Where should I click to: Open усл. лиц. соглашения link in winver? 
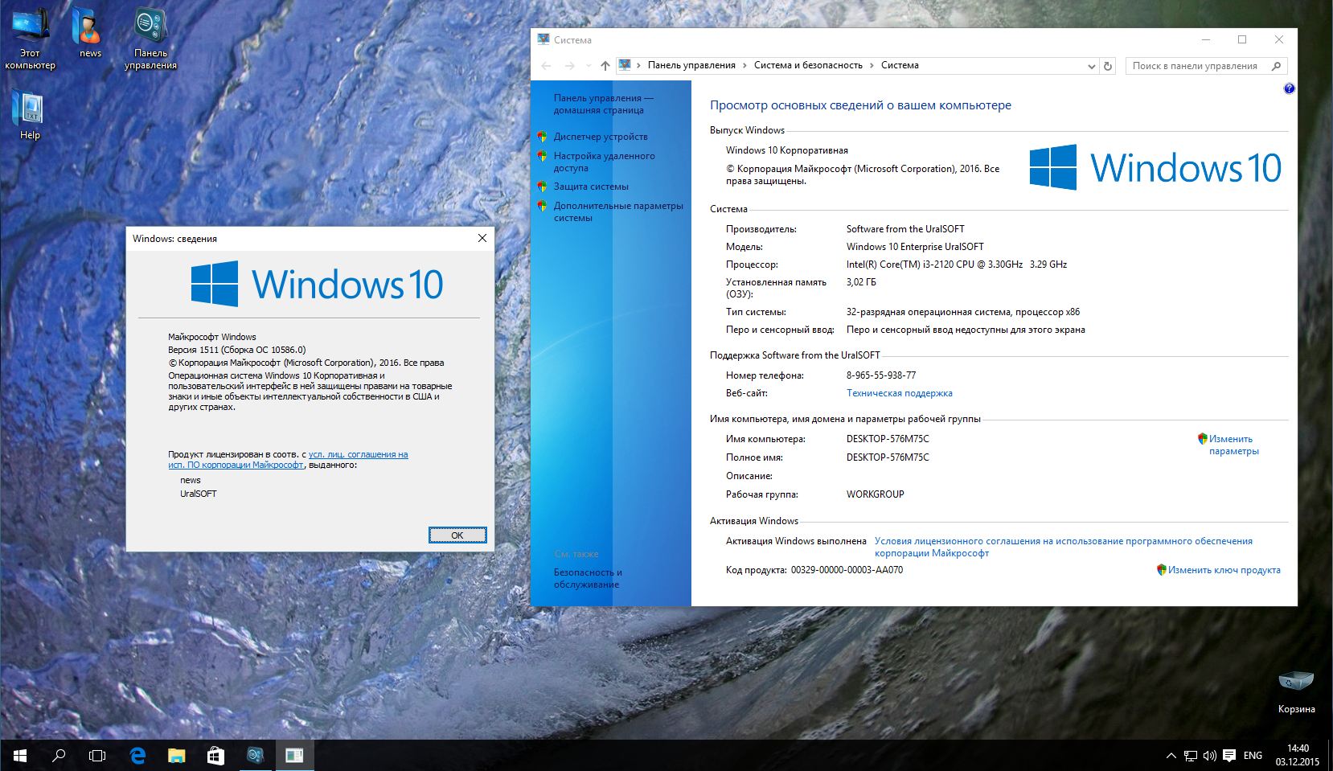(358, 454)
